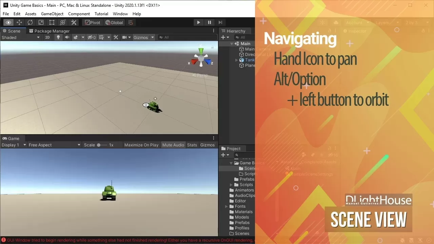Select the Move tool in toolbar

tap(19, 22)
